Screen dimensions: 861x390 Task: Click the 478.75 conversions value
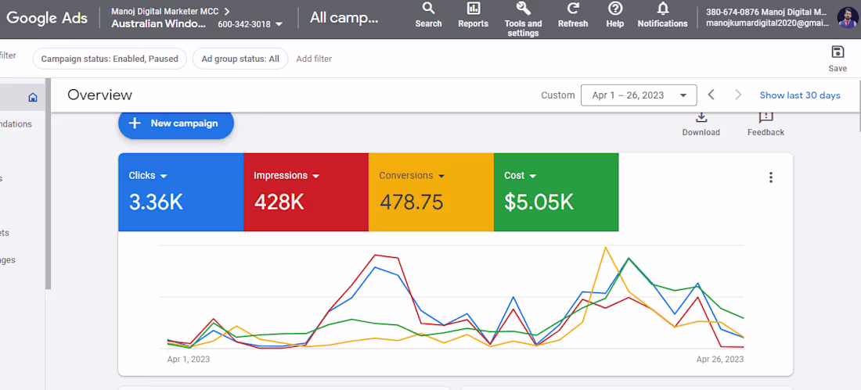click(411, 202)
